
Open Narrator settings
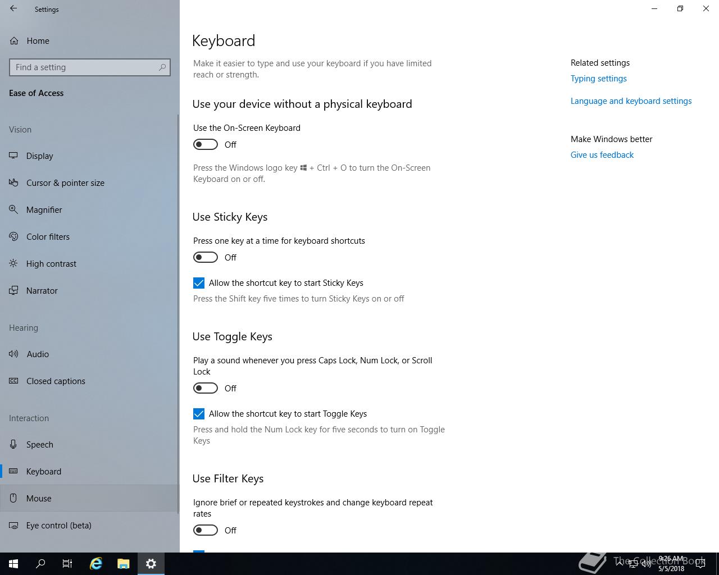pos(90,290)
